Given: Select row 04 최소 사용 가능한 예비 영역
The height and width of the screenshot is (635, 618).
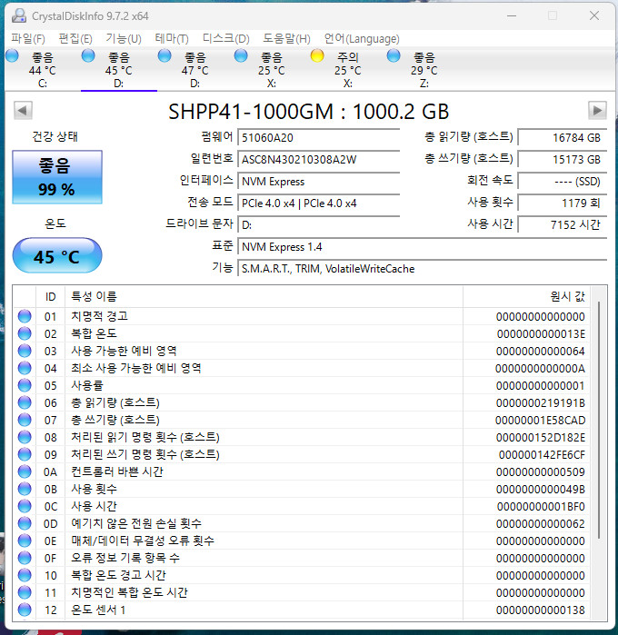Looking at the screenshot, I should point(302,369).
